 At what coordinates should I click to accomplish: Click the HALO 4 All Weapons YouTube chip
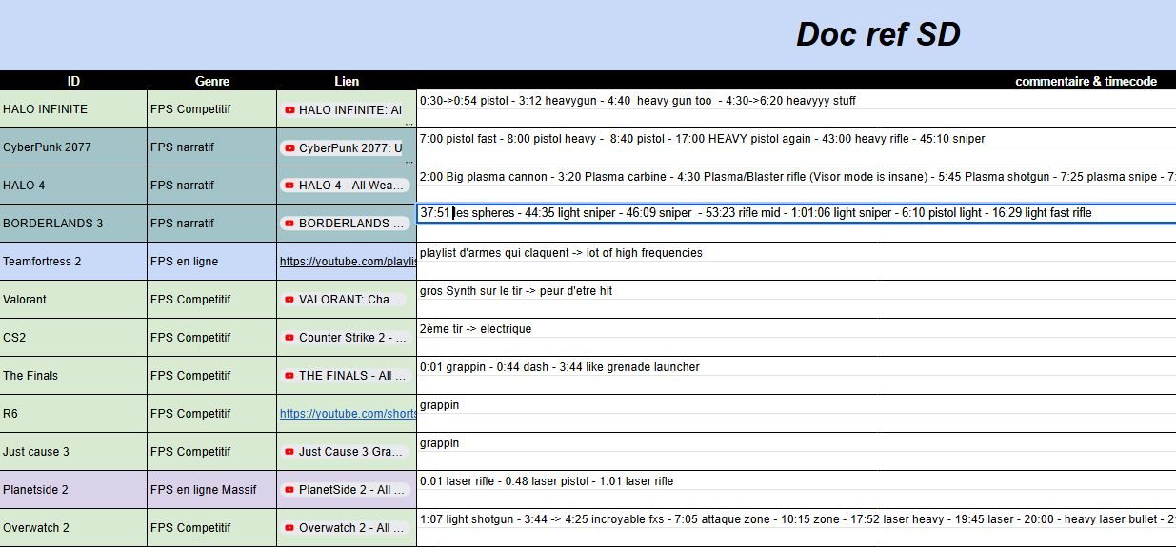click(345, 186)
